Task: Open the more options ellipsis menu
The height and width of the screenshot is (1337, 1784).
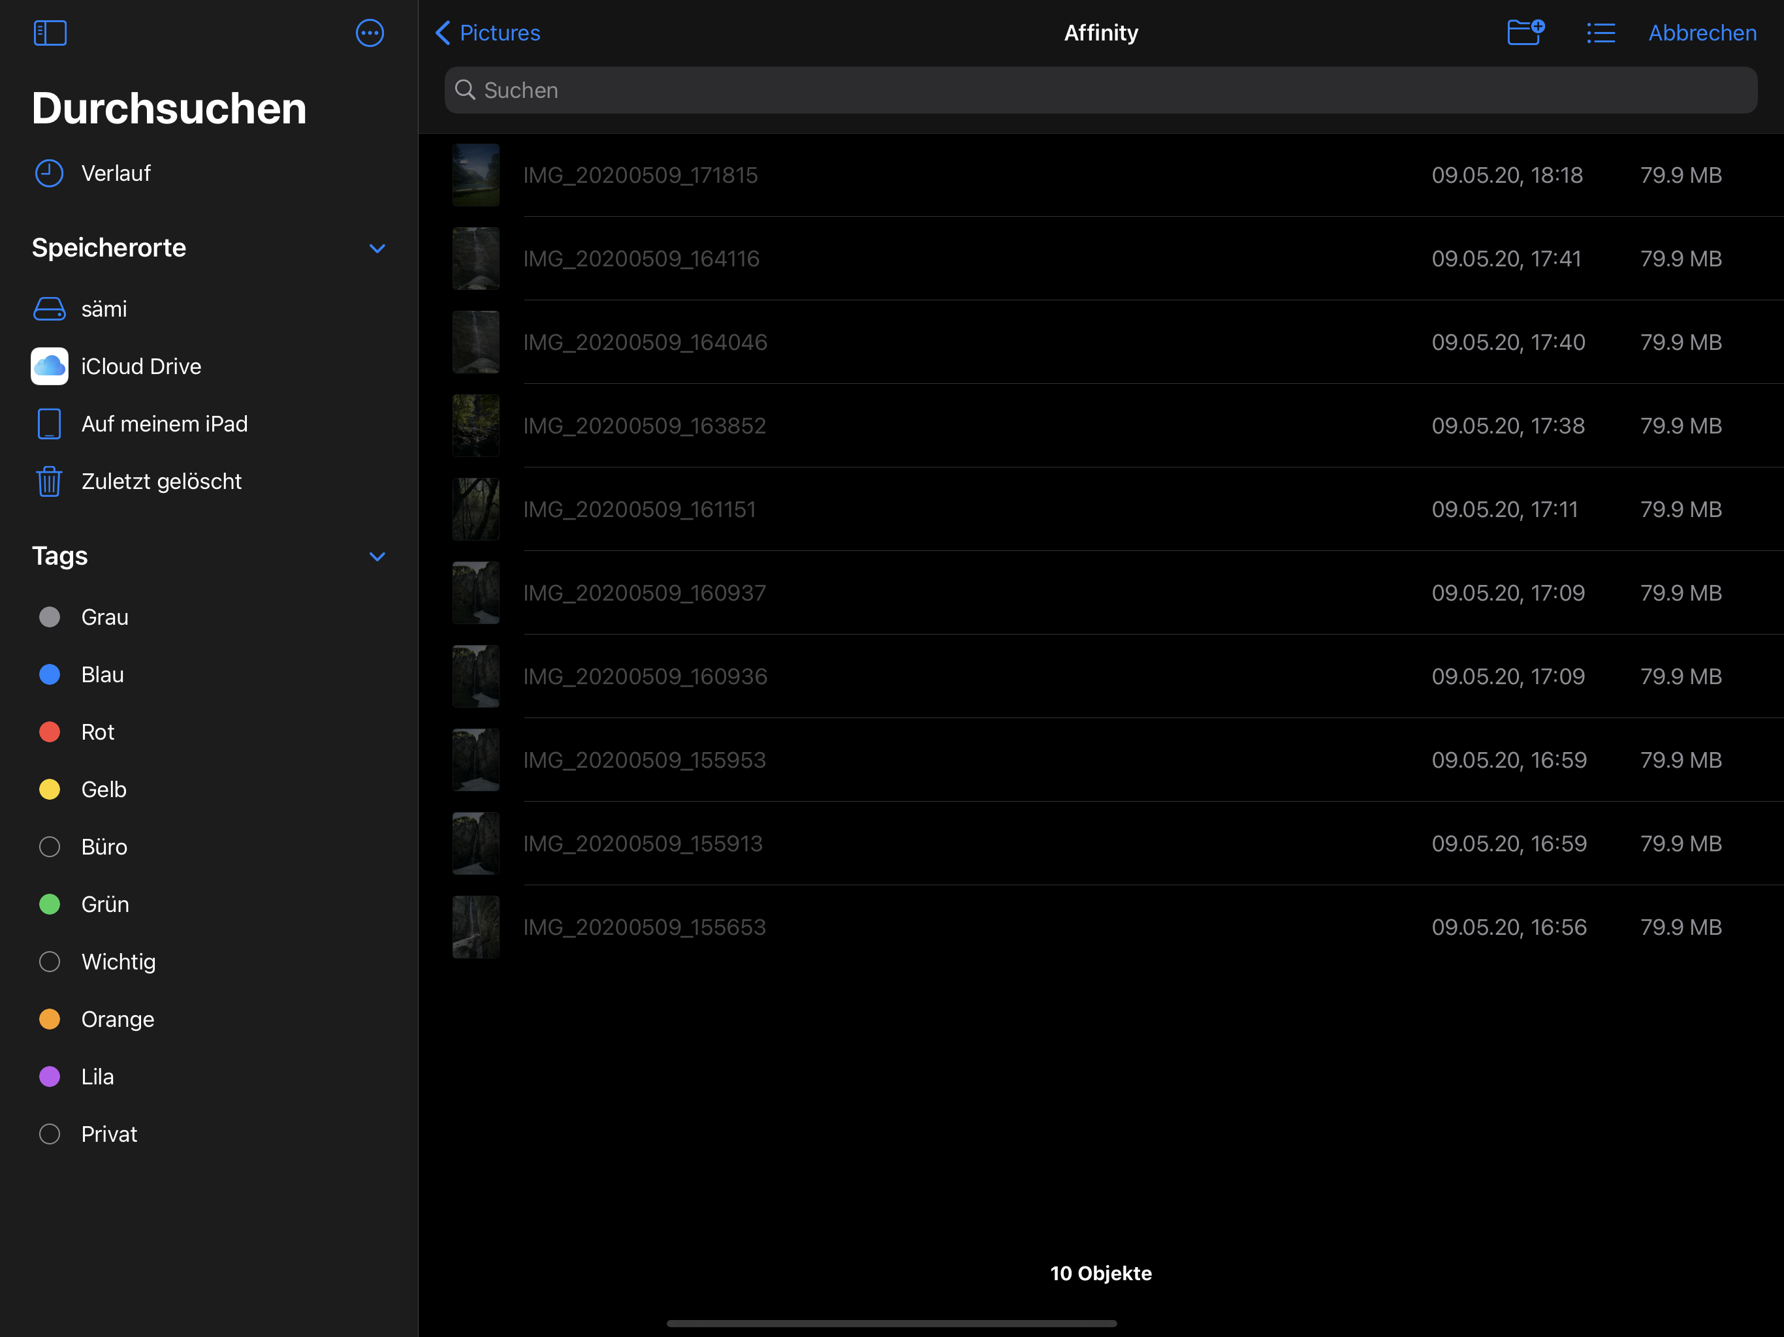Action: 370,33
